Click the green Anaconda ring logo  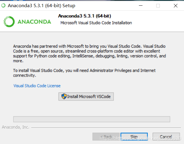tap(9, 21)
